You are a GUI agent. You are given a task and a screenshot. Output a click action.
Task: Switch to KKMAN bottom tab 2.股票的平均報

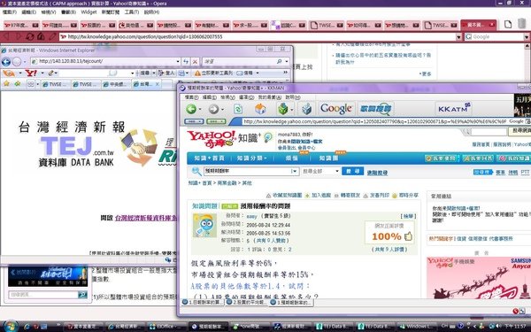click(x=246, y=302)
